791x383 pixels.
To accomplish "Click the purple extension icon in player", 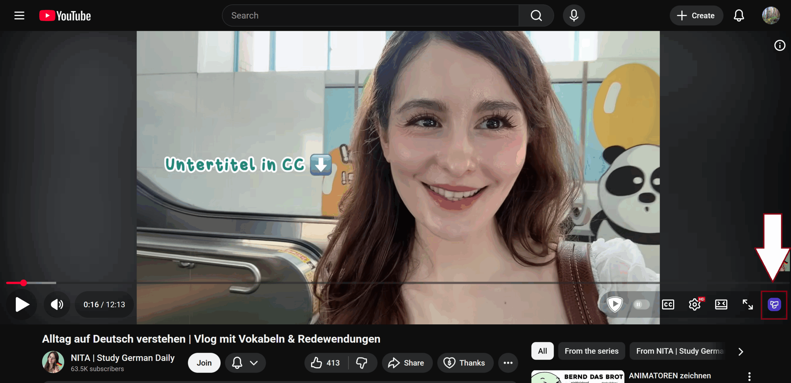I will click(x=774, y=305).
